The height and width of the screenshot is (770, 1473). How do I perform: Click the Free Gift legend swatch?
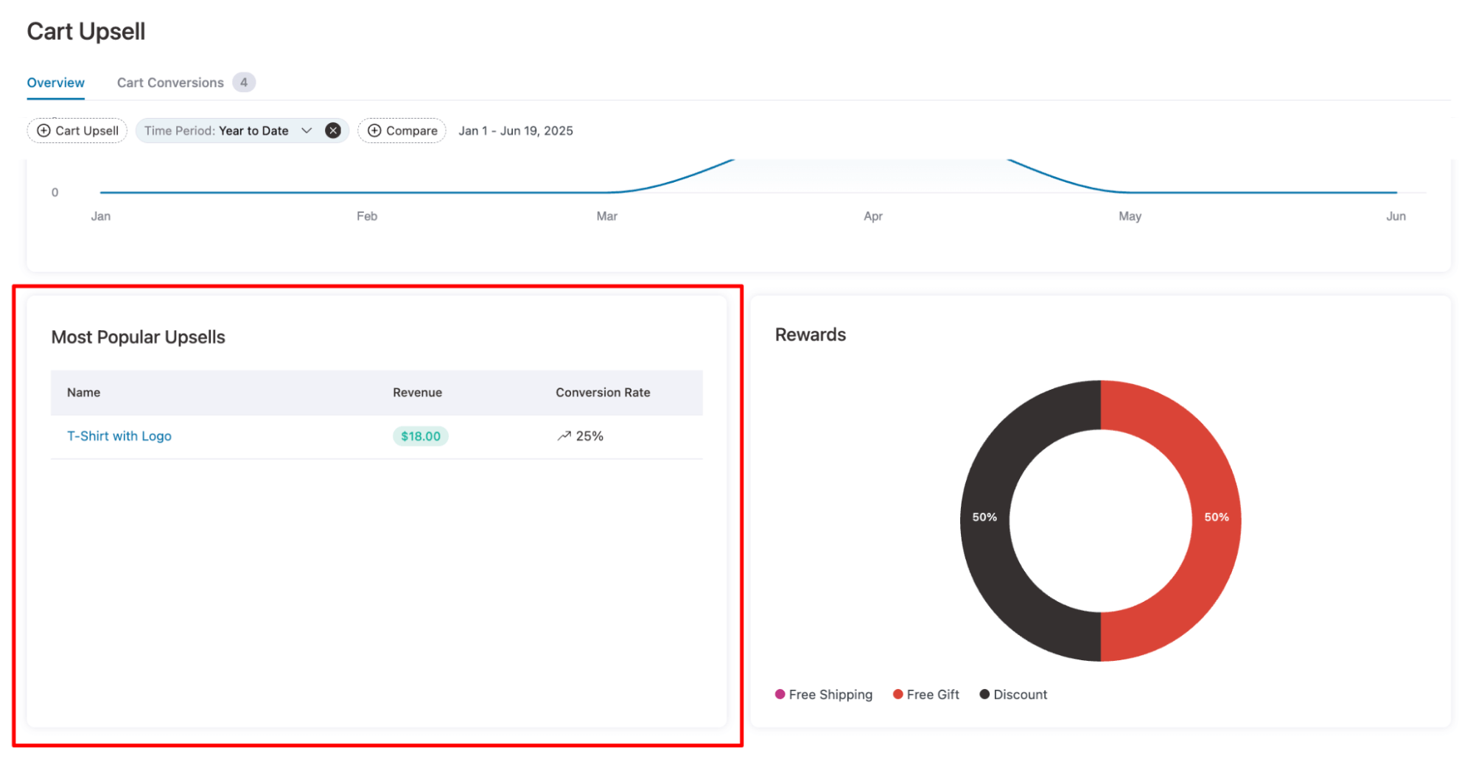point(898,694)
